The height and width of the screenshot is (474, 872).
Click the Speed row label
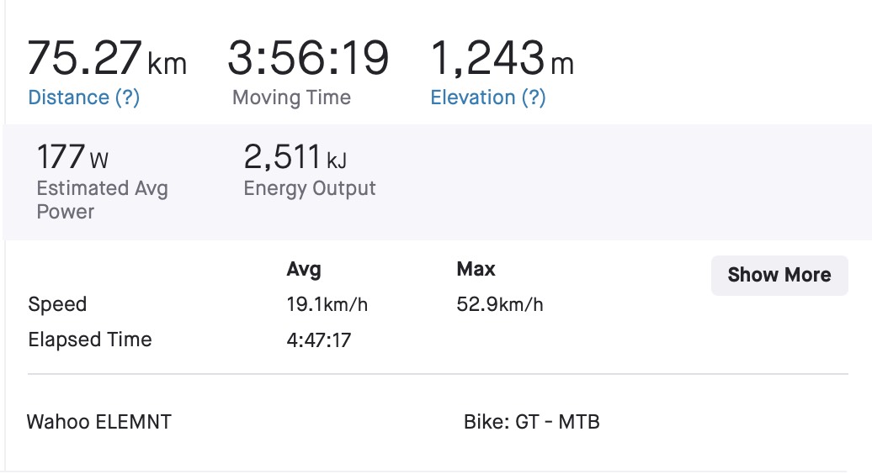57,305
